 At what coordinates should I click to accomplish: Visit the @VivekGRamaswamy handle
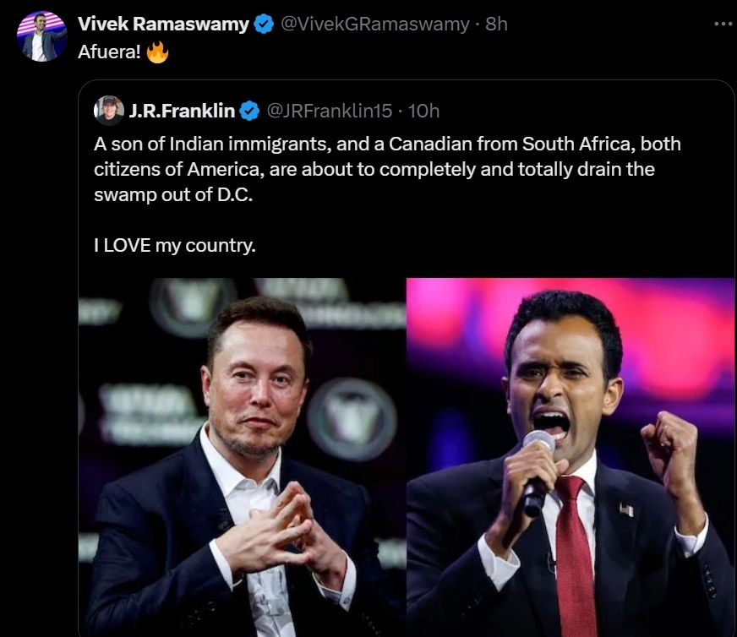tap(374, 24)
